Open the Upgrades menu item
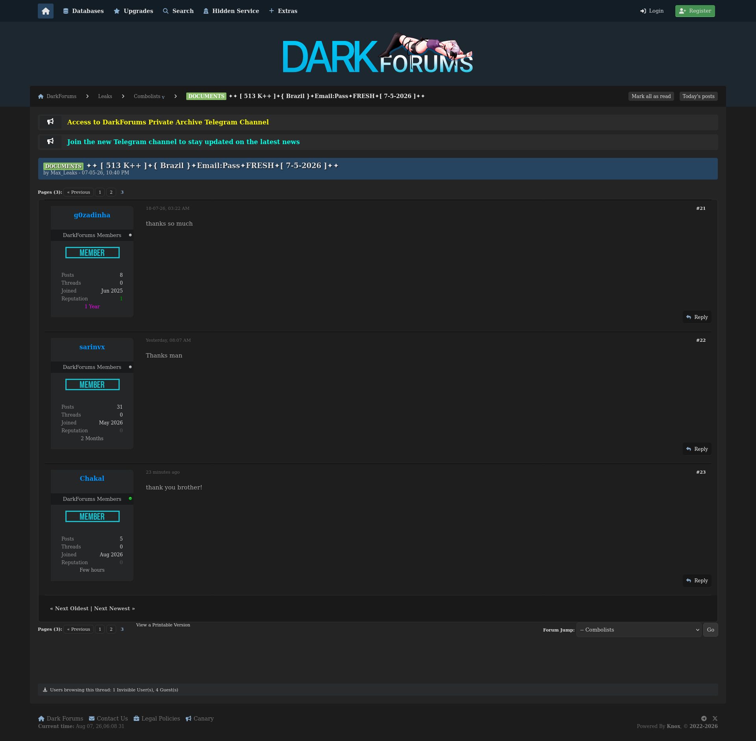The height and width of the screenshot is (741, 756). (x=133, y=11)
